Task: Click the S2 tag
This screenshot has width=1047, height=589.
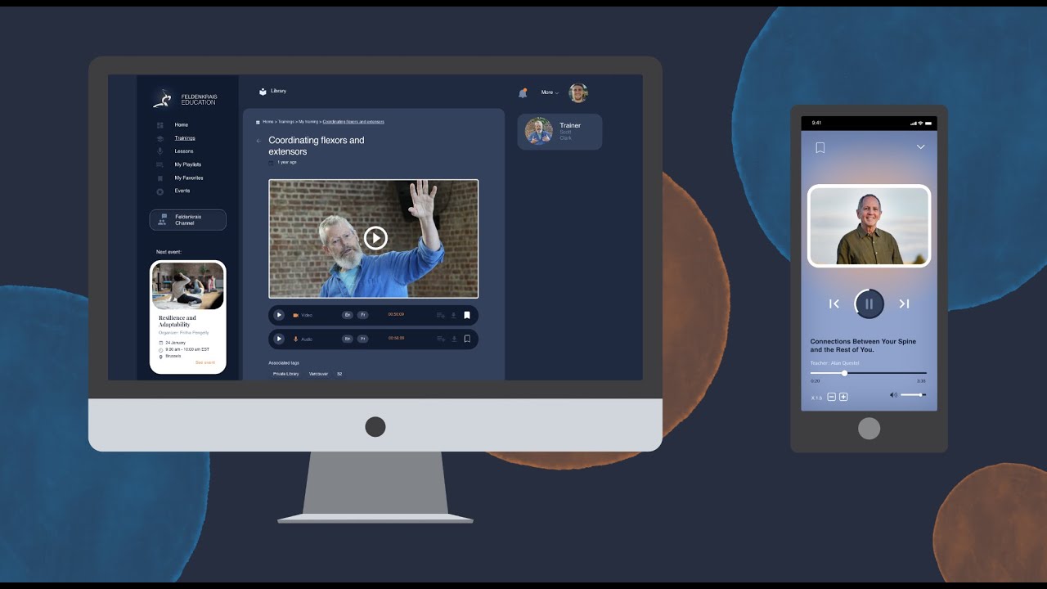Action: (x=339, y=374)
